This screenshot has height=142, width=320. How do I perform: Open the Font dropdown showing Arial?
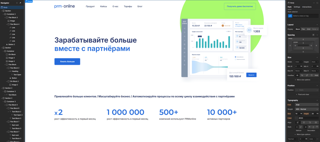(307, 105)
